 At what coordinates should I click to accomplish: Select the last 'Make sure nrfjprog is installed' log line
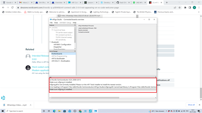(x=103, y=89)
